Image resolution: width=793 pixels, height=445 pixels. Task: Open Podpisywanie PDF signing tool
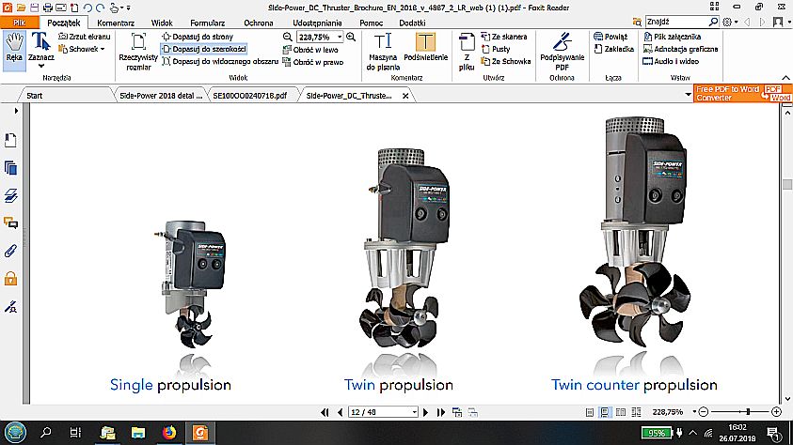pyautogui.click(x=562, y=52)
